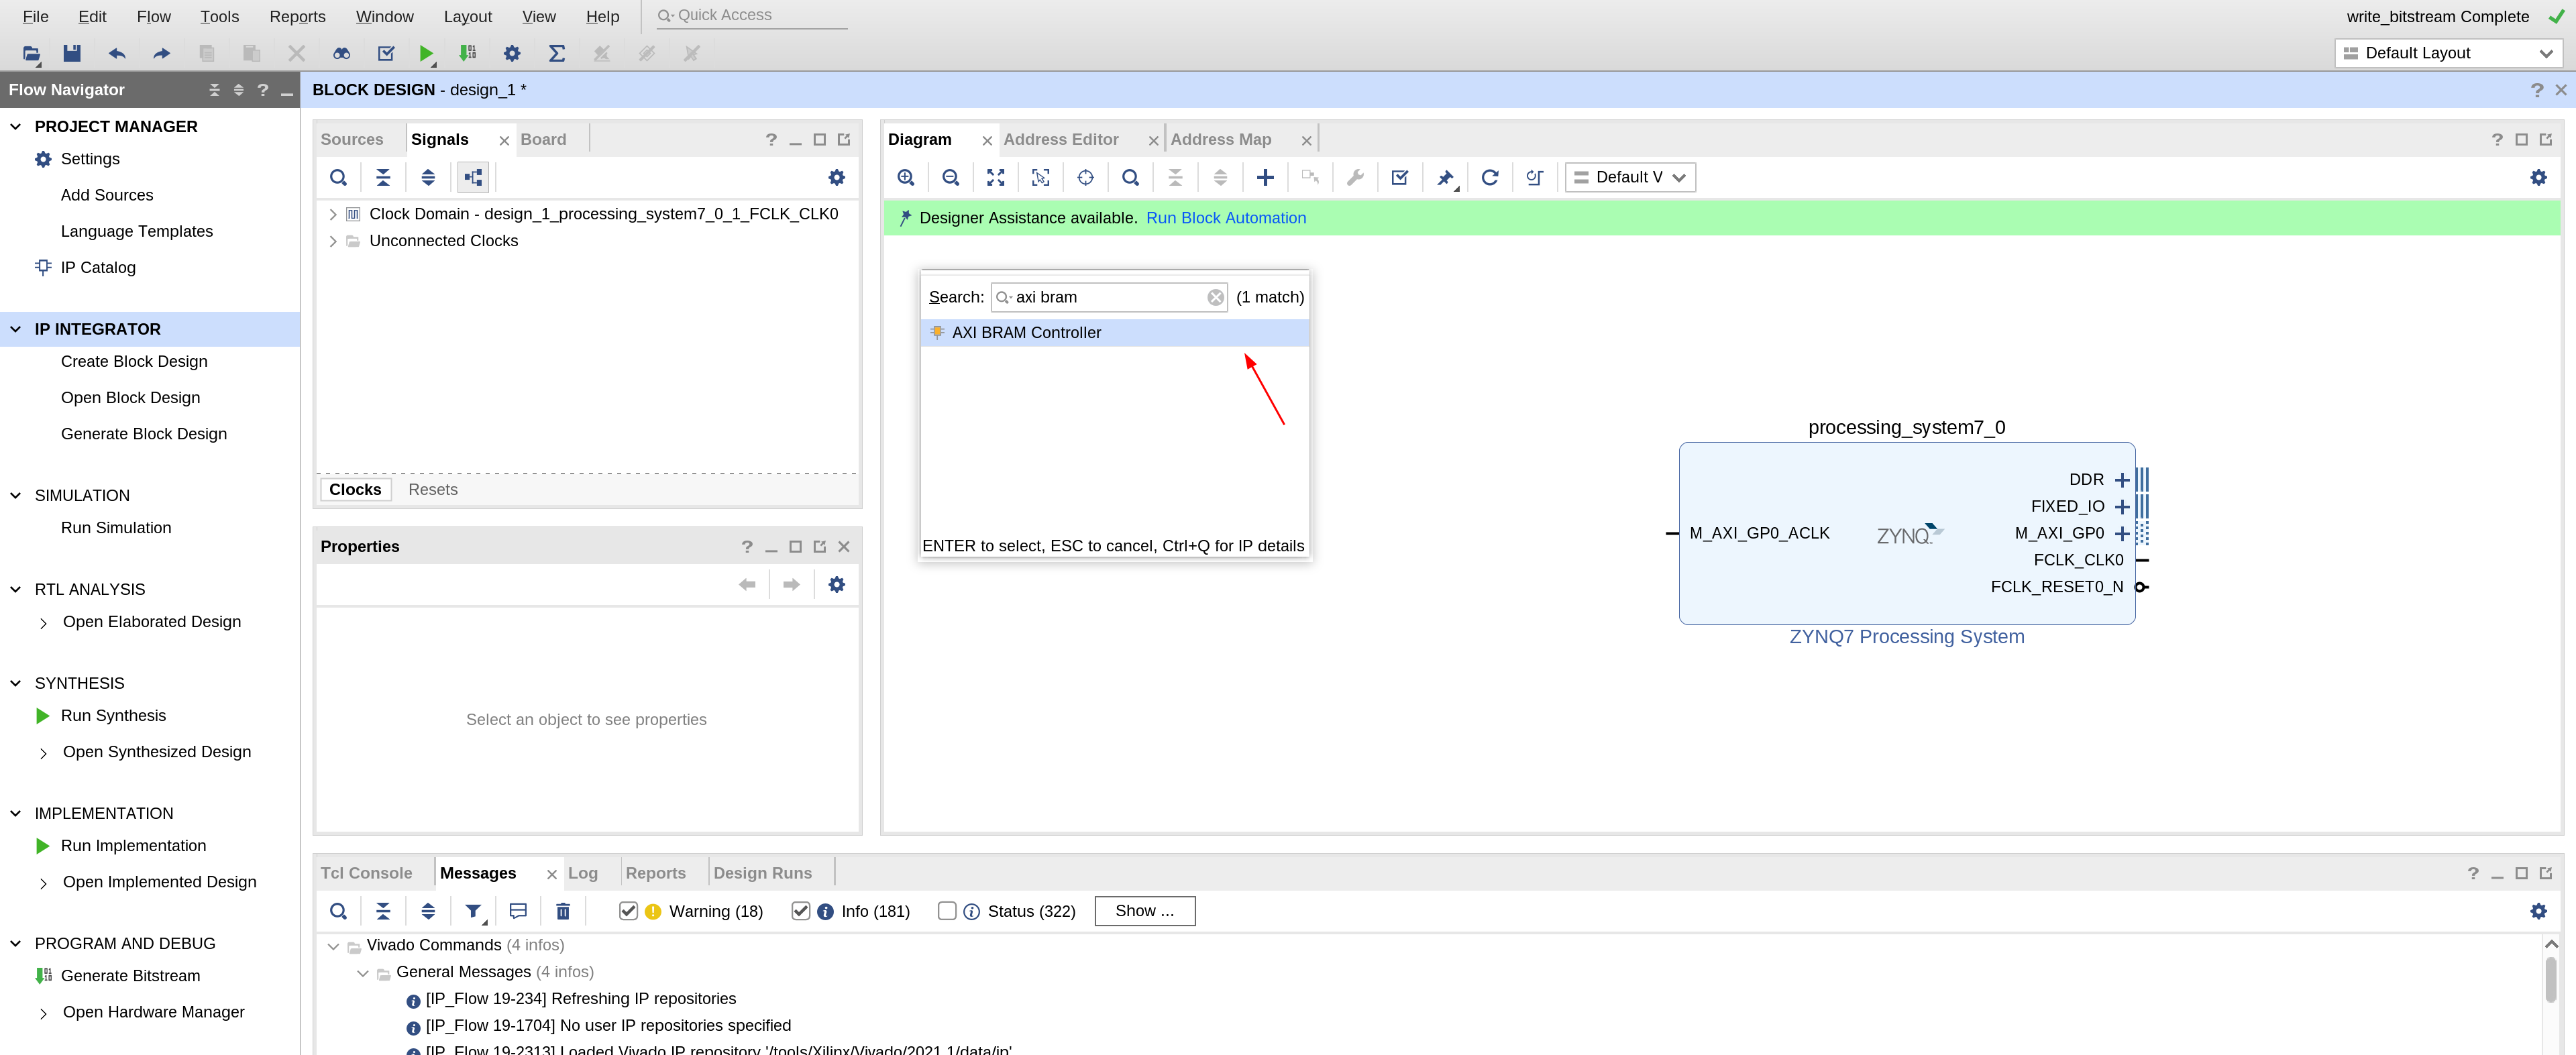Switch to the Address Editor tab
The width and height of the screenshot is (2576, 1055).
click(x=1060, y=139)
